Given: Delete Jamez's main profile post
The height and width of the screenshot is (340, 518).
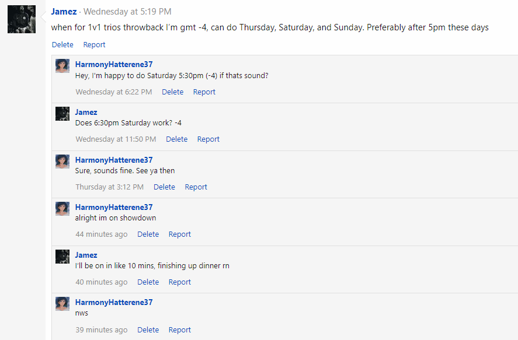Looking at the screenshot, I should 62,45.
